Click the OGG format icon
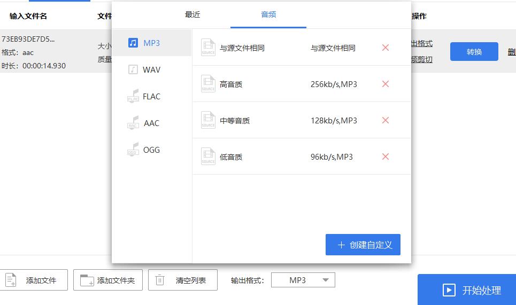The width and height of the screenshot is (516, 305). [x=133, y=149]
